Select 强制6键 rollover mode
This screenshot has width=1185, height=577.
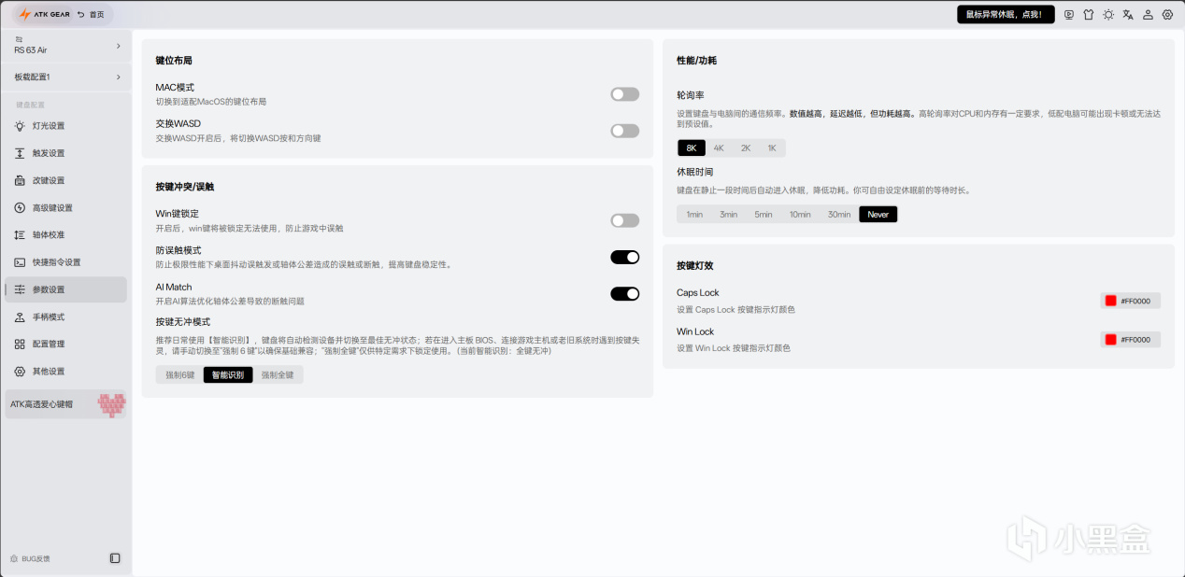pos(180,375)
